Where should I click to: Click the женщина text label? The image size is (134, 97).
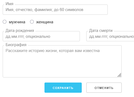click(44, 22)
